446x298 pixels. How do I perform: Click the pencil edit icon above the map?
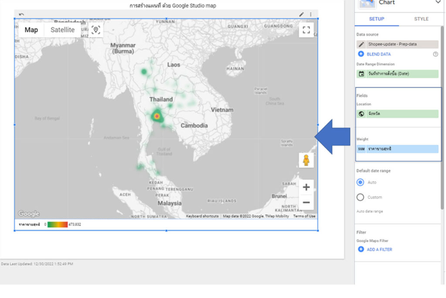[301, 14]
